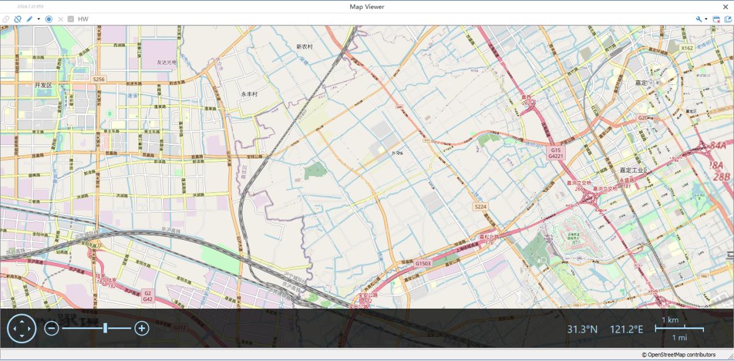734x361 pixels.
Task: Click the G2 G42 highway shield
Action: click(148, 296)
